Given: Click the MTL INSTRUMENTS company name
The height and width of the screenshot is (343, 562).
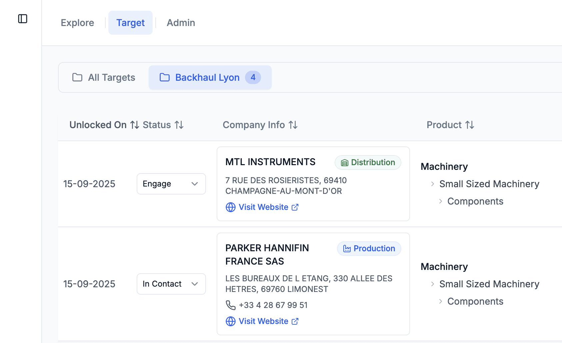Looking at the screenshot, I should pos(270,162).
